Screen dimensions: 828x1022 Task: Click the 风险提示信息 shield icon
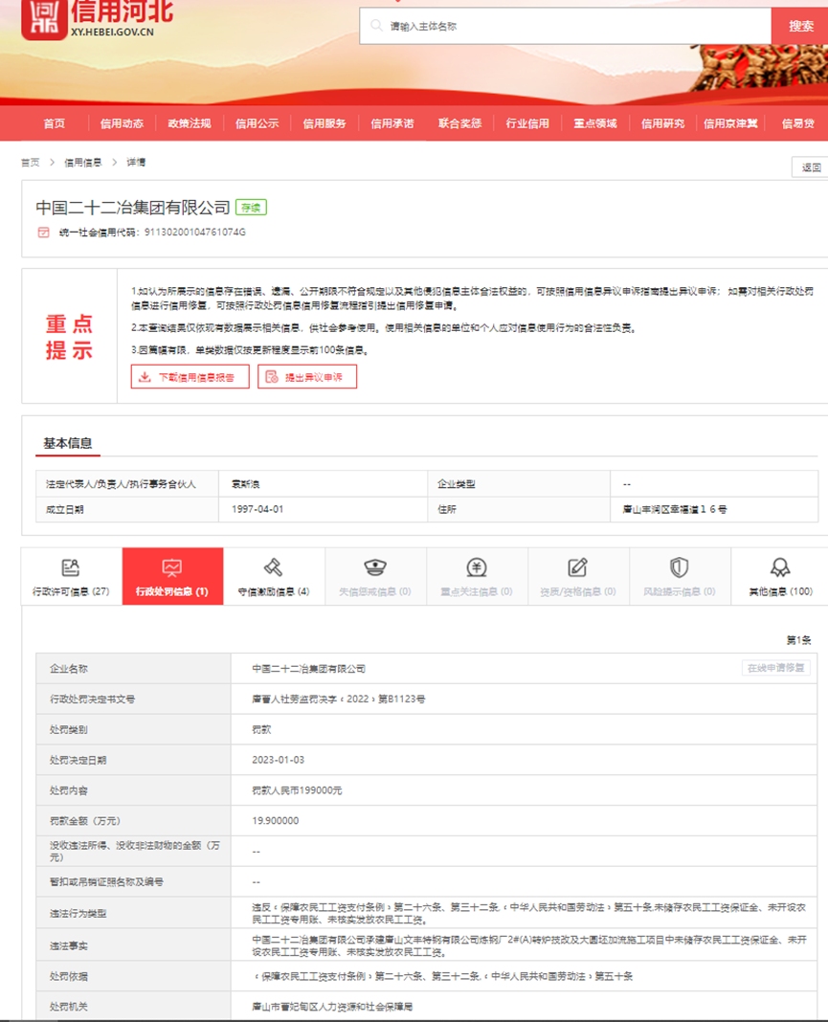point(680,567)
